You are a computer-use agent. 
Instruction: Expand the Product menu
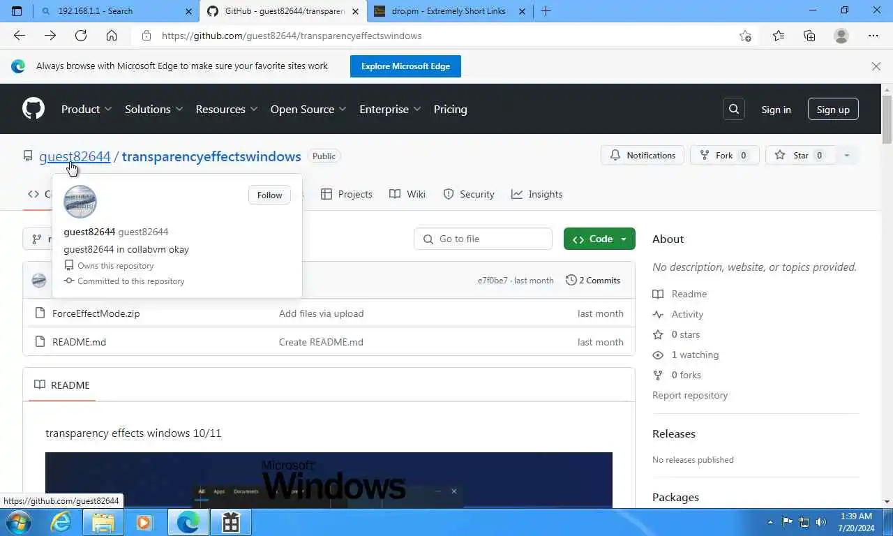87,109
